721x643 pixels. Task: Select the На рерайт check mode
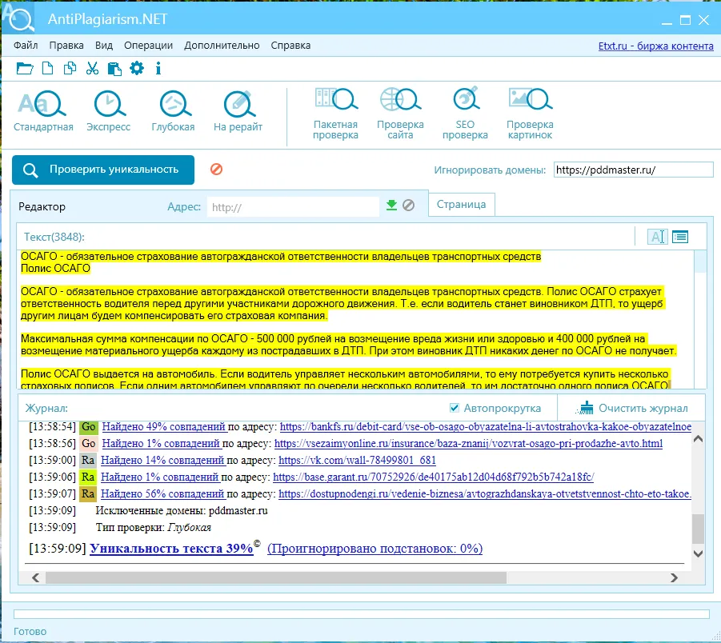click(238, 112)
